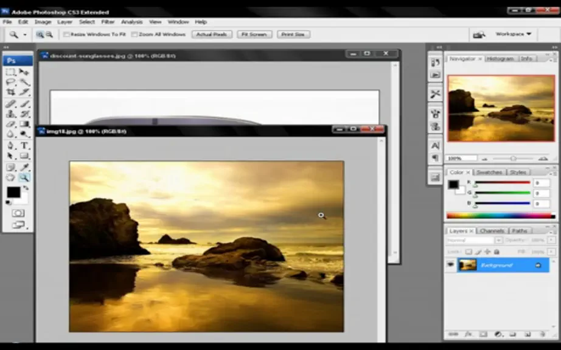Select the Crop tool
Viewport: 561px width, 350px height.
coord(11,92)
